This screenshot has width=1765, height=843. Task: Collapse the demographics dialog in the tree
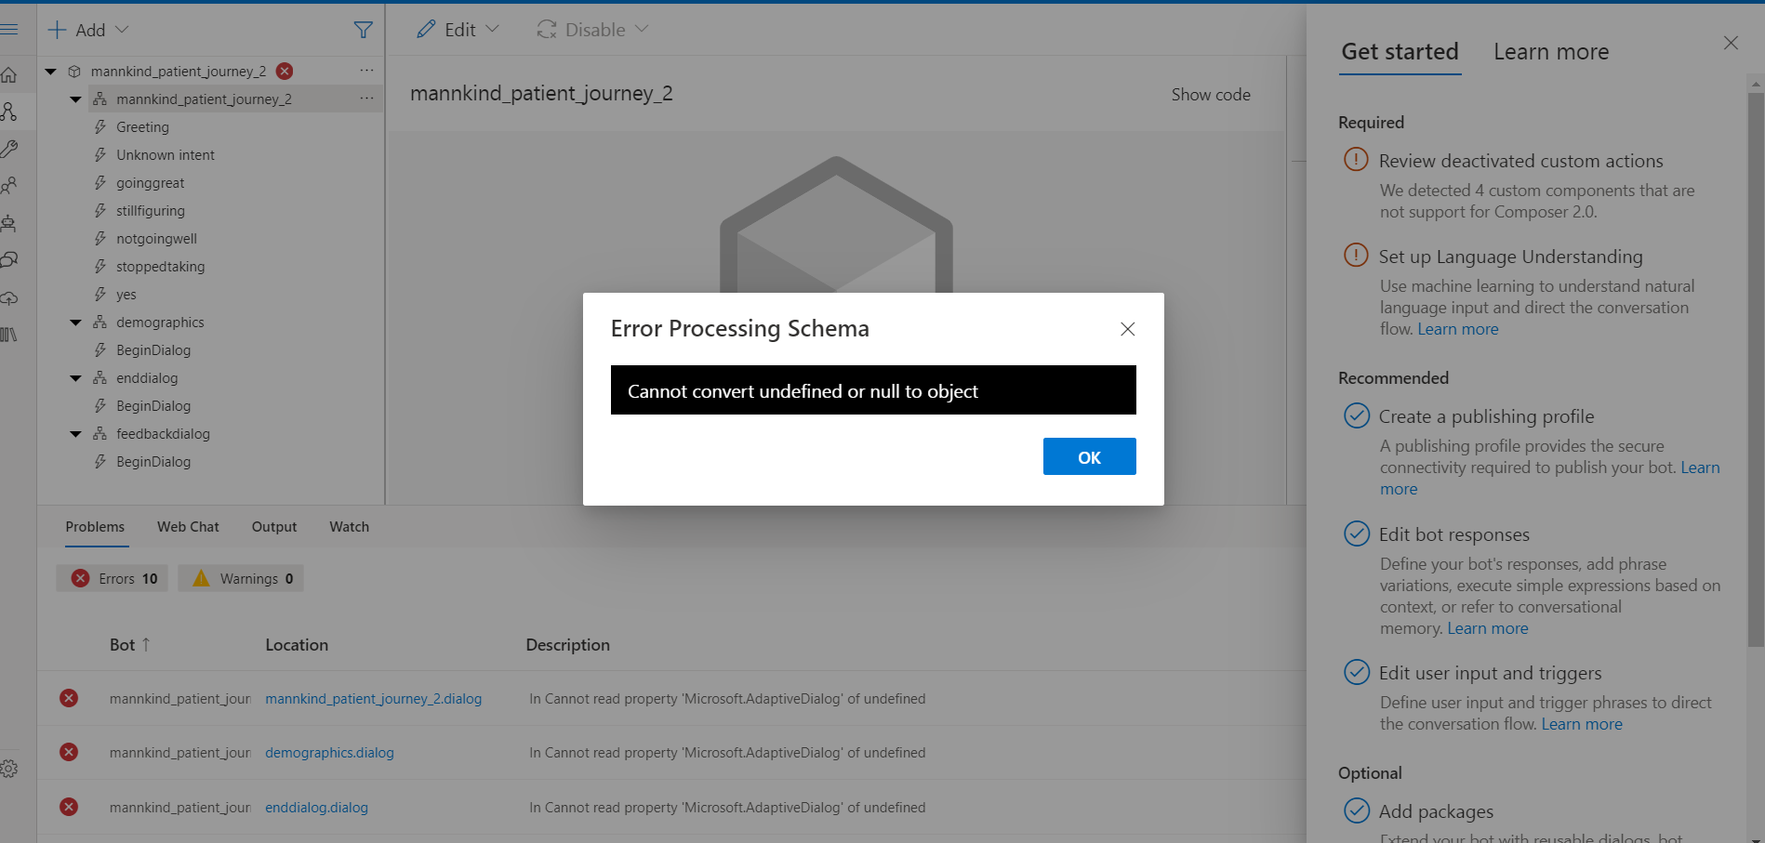pyautogui.click(x=75, y=322)
